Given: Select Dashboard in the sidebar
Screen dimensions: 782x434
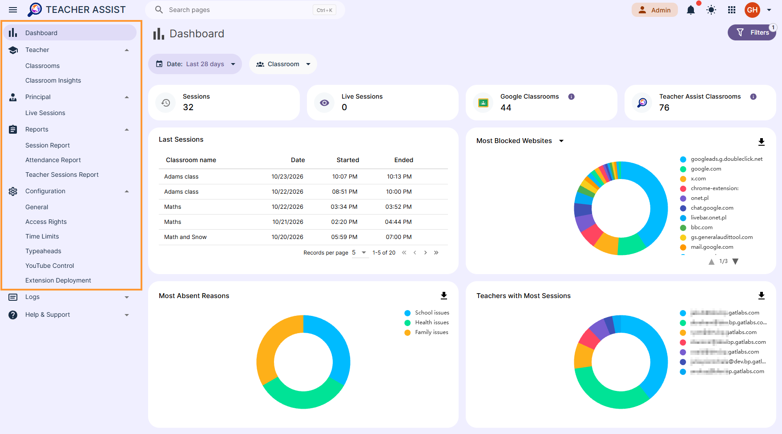Looking at the screenshot, I should pos(70,33).
